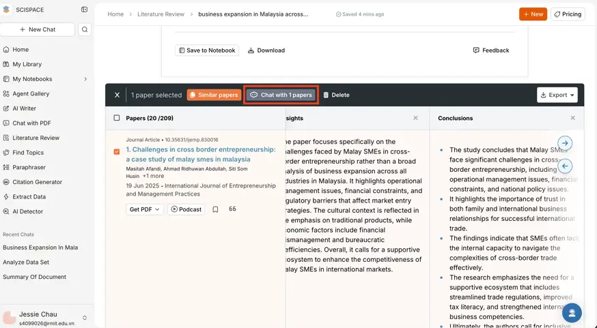Open the Paraphraser tool
The height and width of the screenshot is (328, 597).
click(29, 167)
